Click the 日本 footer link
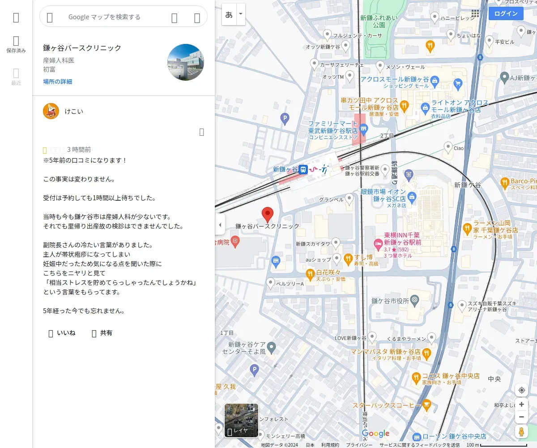Viewport: 537px width, 448px height. [x=310, y=445]
